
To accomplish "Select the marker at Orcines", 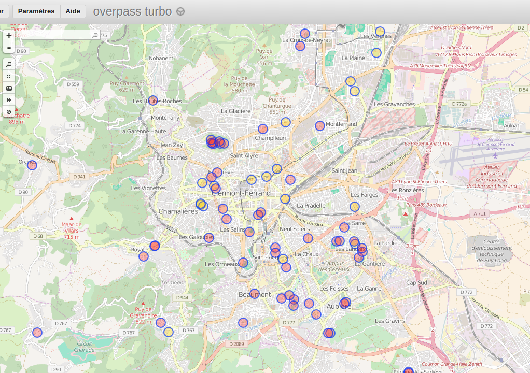I will coord(32,165).
